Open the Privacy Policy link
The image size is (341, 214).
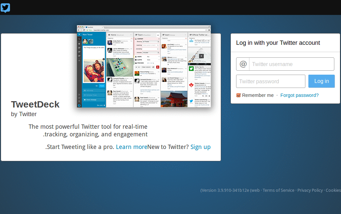(310, 190)
